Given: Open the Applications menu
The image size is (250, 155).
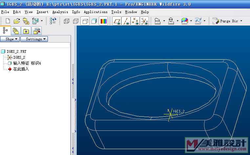Looking at the screenshot, I should (95, 12).
